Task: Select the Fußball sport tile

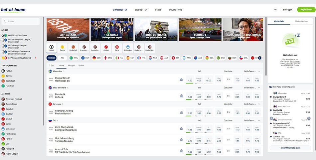Action: pos(51,48)
